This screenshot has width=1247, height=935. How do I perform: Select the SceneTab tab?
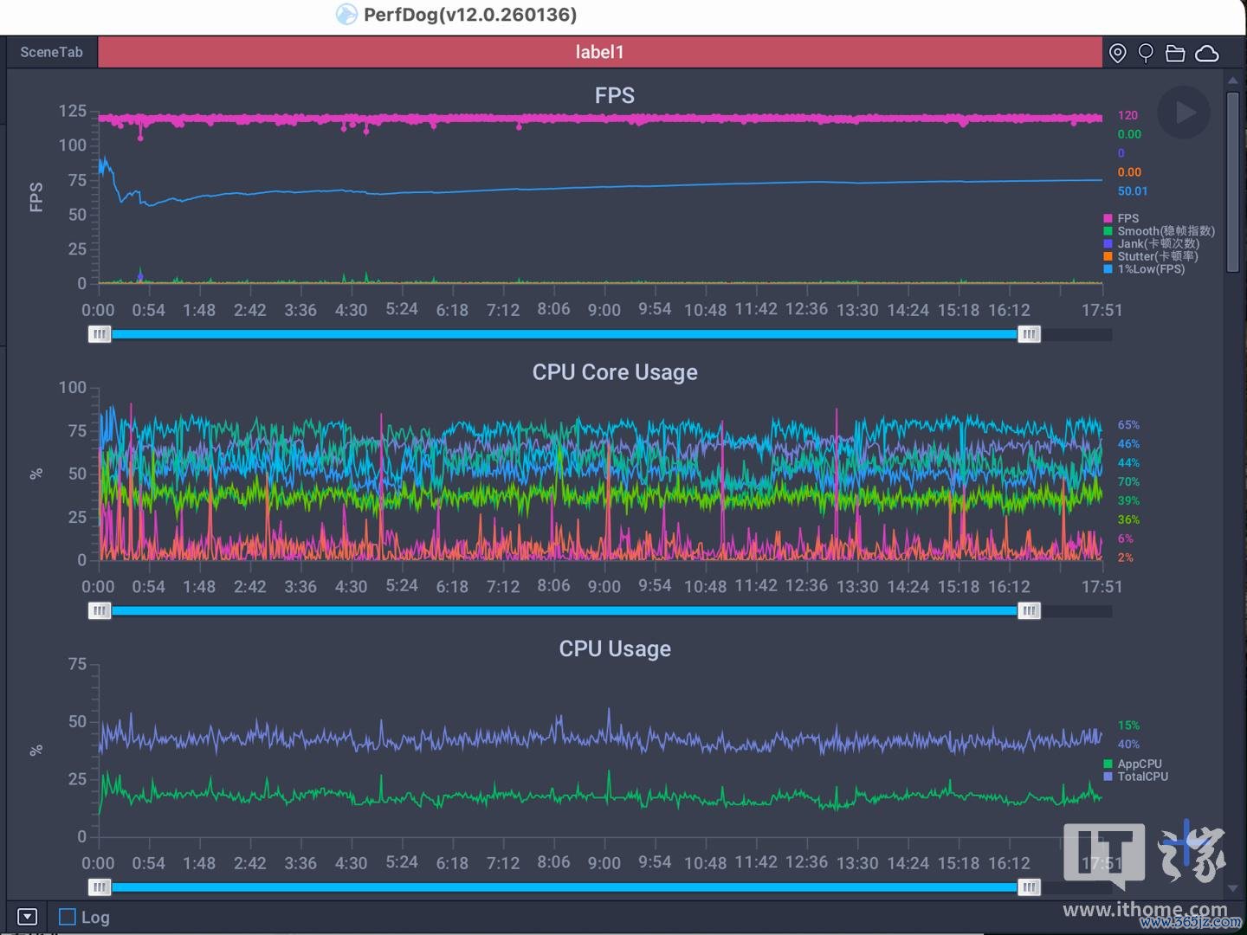[x=52, y=52]
